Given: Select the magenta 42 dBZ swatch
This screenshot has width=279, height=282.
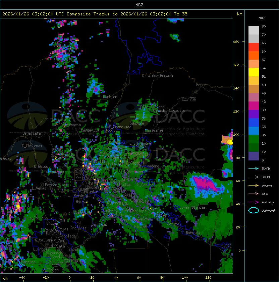Looking at the screenshot, I should (x=254, y=105).
